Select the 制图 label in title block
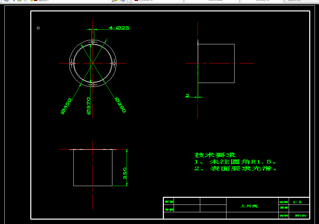This screenshot has width=319, height=224. point(169,201)
